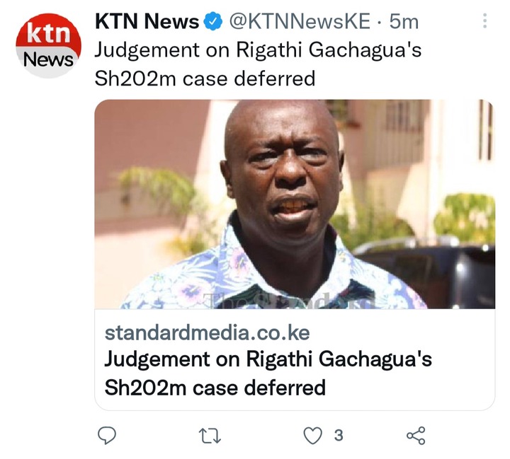The image size is (510, 459).
Task: Visit the @KTNNewsKE handle link
Action: [300, 21]
